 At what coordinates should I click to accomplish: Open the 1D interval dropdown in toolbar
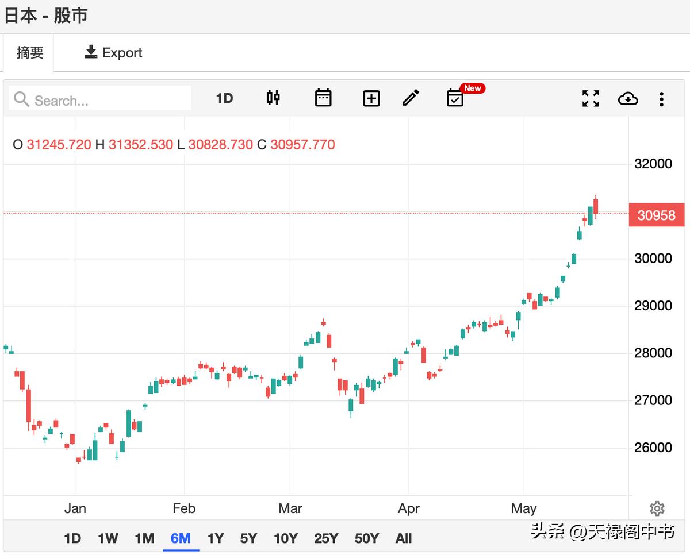pos(224,98)
